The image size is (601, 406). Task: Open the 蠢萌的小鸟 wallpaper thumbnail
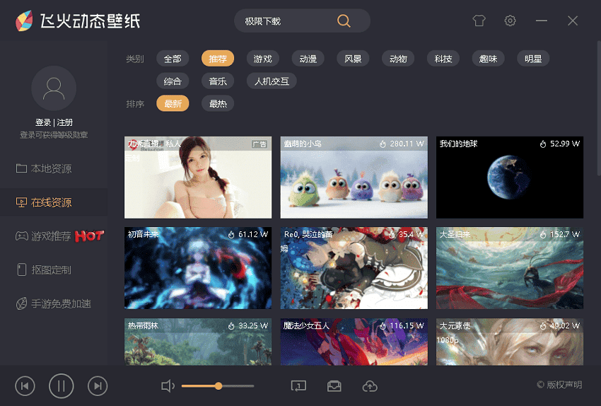[354, 178]
